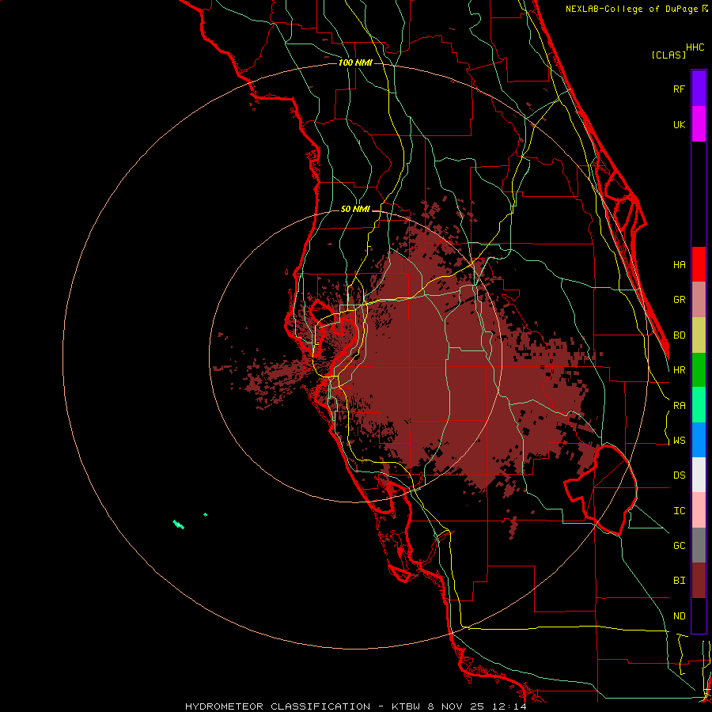Click the NEXLAB-College of DuPage text
The width and height of the screenshot is (712, 712).
pos(633,9)
